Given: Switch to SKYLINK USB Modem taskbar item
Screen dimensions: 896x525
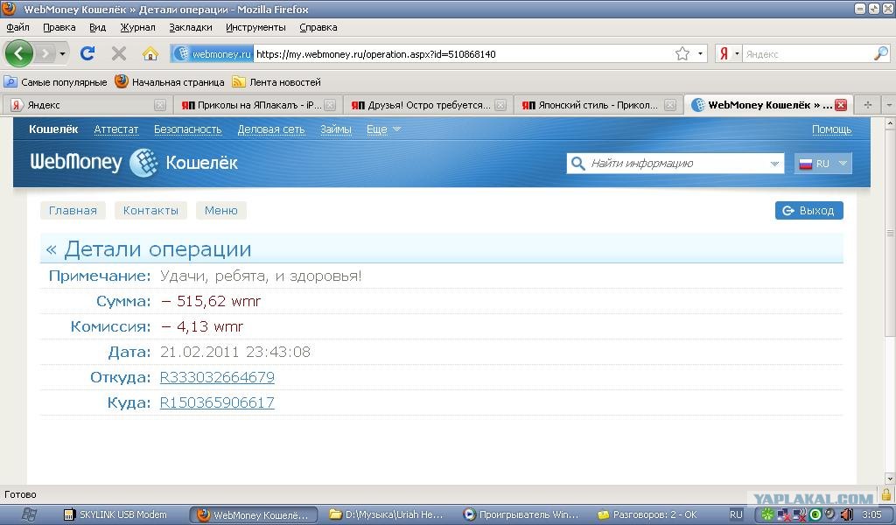Looking at the screenshot, I should tap(116, 514).
